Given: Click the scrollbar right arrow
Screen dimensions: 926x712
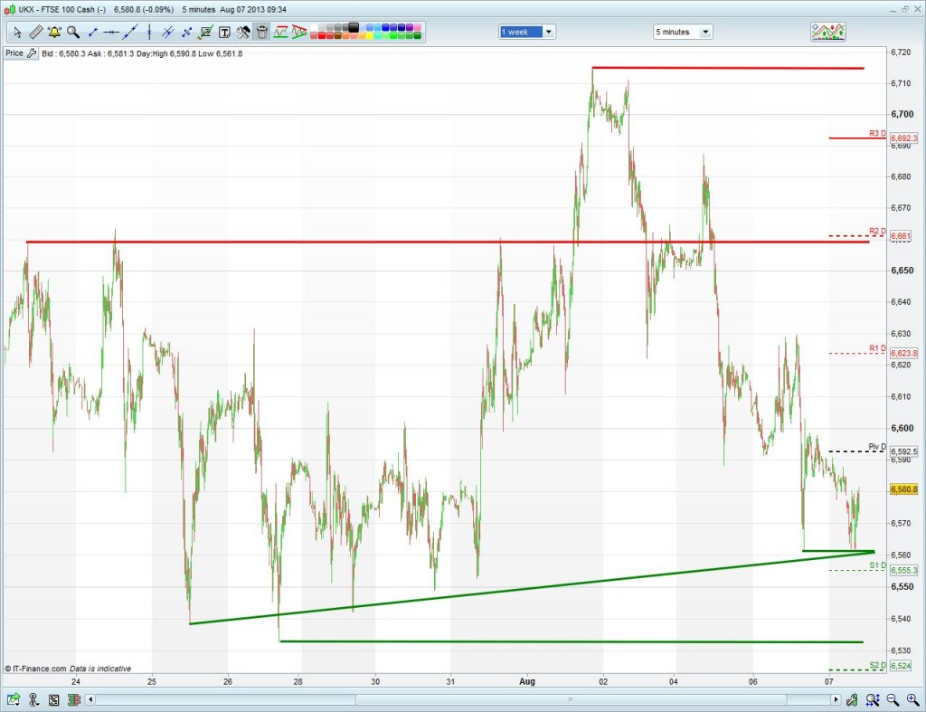Looking at the screenshot, I should click(836, 699).
